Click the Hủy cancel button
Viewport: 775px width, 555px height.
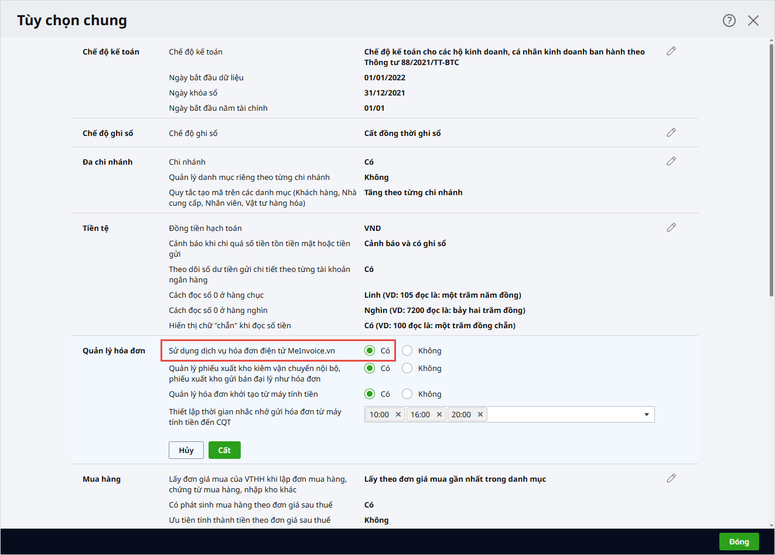(x=186, y=451)
